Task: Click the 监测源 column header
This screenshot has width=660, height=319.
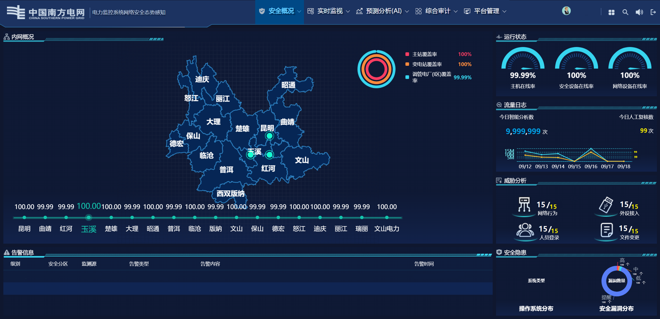Action: pos(89,264)
